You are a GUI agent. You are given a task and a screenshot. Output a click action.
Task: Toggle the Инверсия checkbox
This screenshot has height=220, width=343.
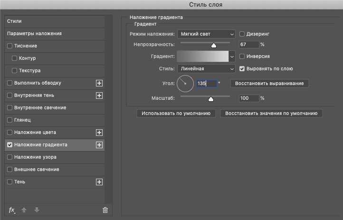242,57
